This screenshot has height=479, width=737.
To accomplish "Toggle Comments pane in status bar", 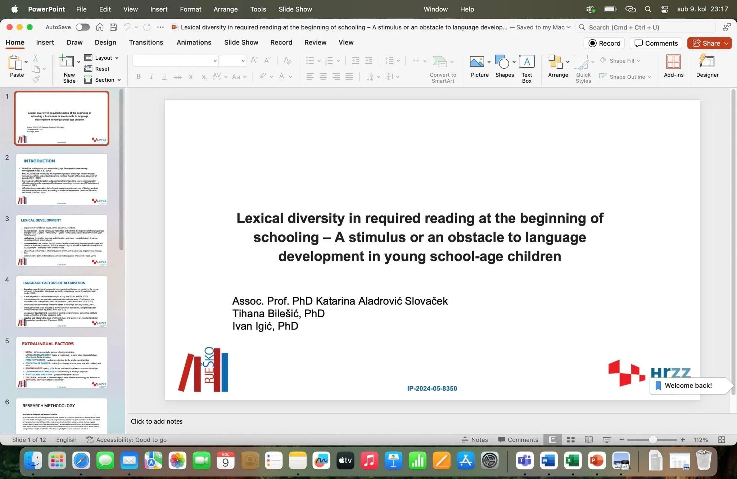I will click(518, 439).
